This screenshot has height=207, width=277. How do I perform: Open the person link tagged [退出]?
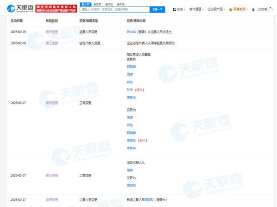130,90
